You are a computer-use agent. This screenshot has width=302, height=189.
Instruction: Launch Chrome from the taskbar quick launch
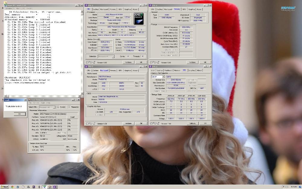(12, 187)
